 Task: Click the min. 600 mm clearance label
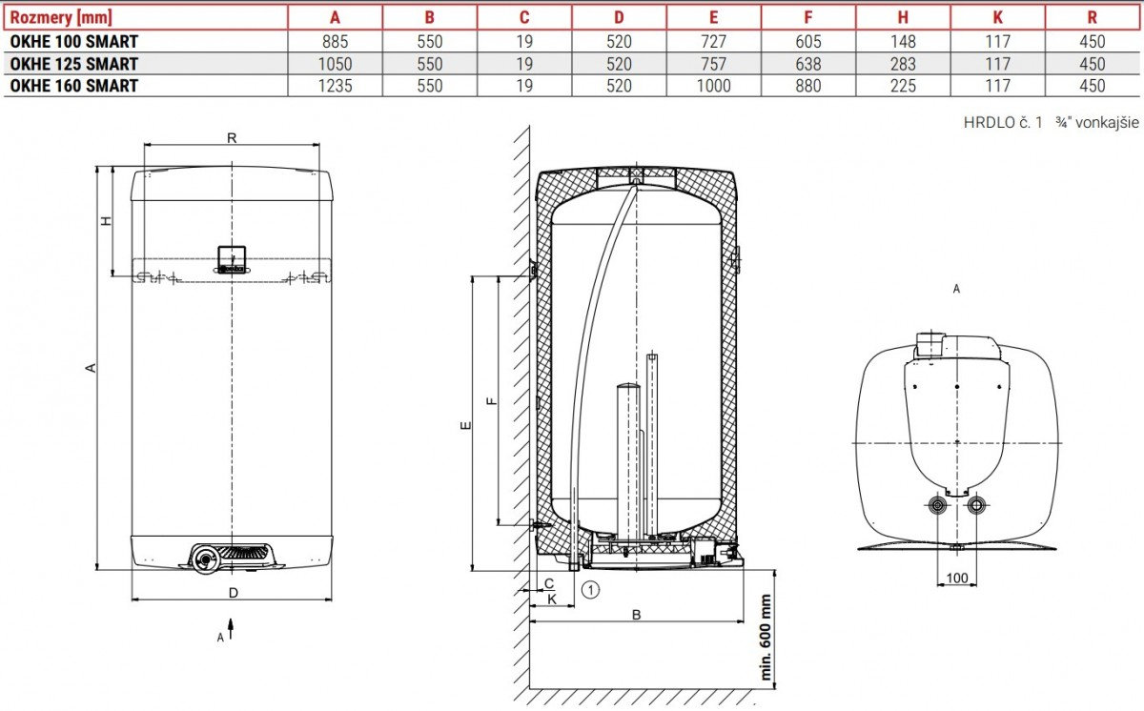click(765, 637)
